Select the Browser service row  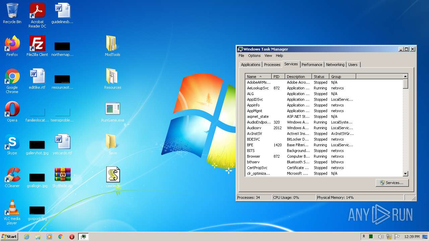[324, 156]
